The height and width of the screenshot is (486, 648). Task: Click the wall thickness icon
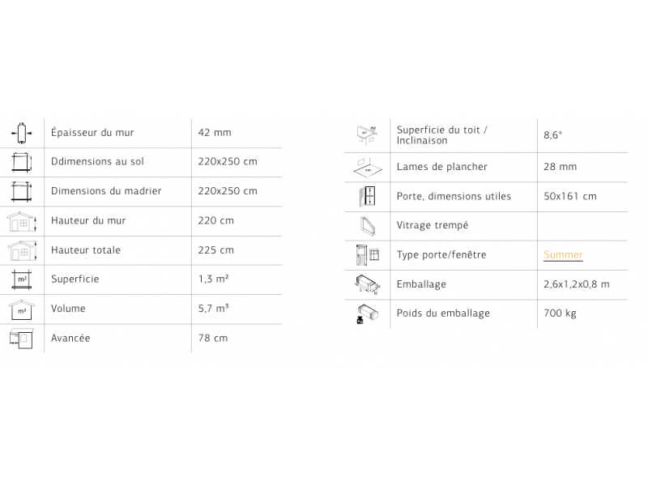[x=22, y=133]
